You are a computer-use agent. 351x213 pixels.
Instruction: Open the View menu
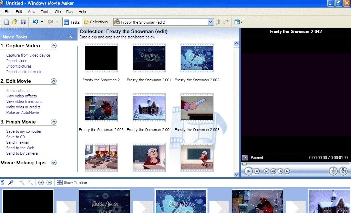point(31,12)
